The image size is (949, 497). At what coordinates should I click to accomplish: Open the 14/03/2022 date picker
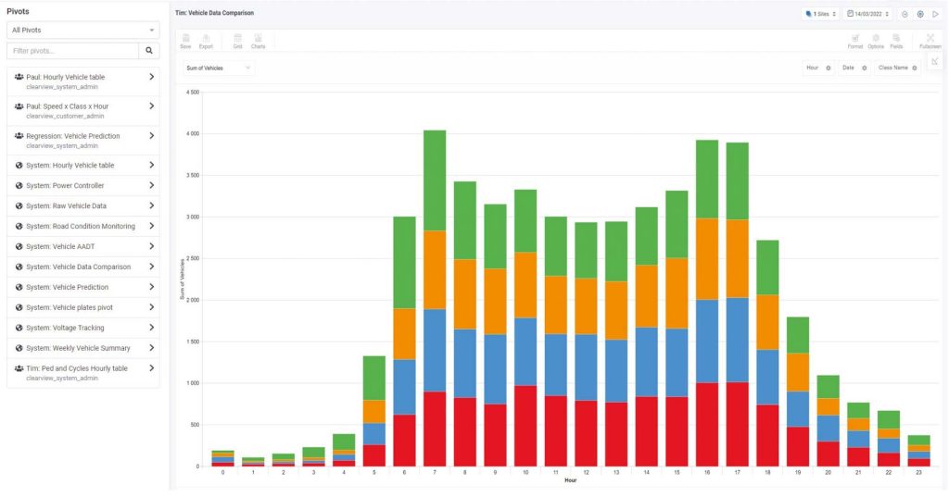point(867,14)
